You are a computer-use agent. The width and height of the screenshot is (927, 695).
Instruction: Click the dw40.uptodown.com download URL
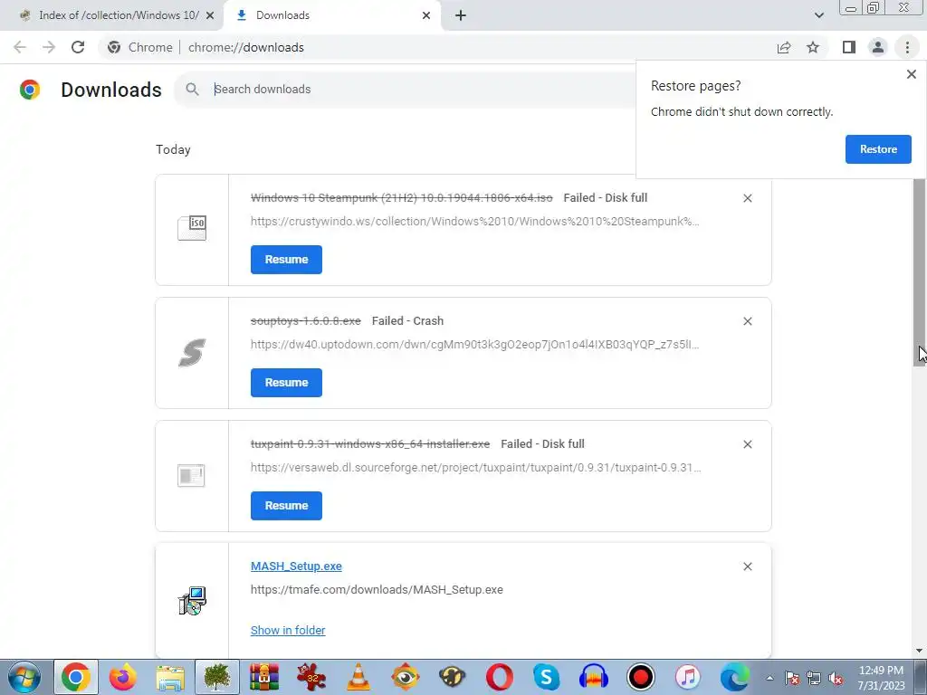click(474, 345)
